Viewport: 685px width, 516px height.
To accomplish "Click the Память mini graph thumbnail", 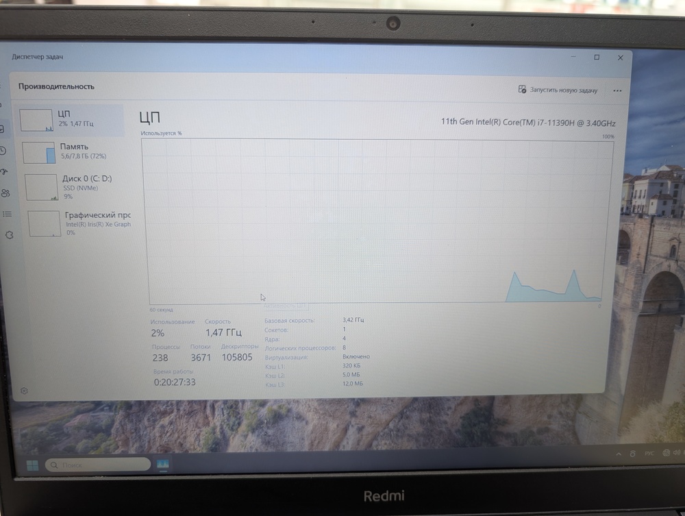I will pos(39,153).
